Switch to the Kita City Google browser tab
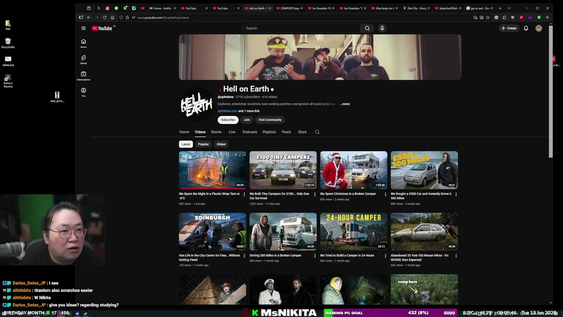This screenshot has width=563, height=317. pos(416,8)
